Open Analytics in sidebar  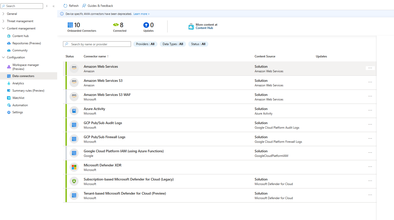pos(18,83)
